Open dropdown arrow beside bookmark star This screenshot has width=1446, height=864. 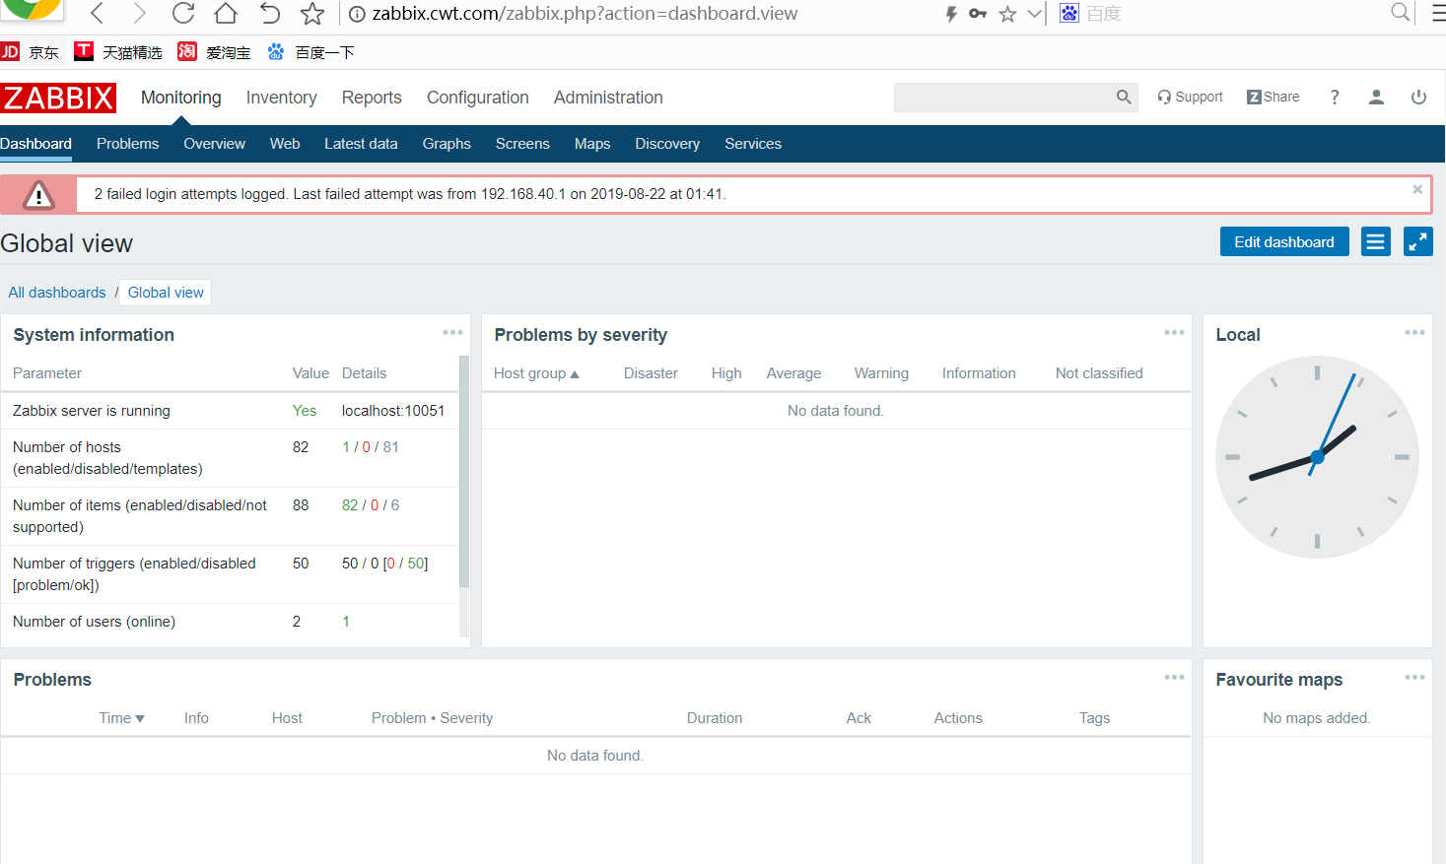pyautogui.click(x=1034, y=14)
